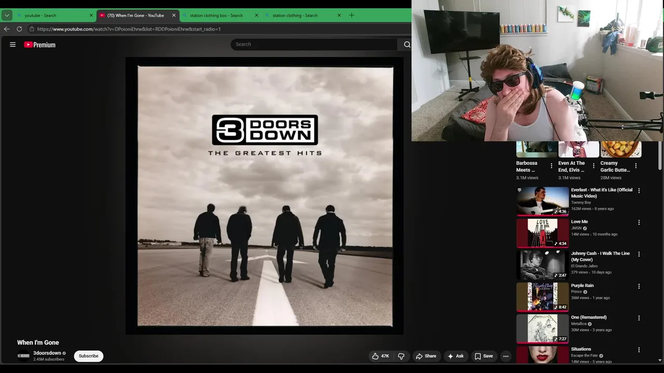
Task: Click the search magnifier button
Action: 407,45
